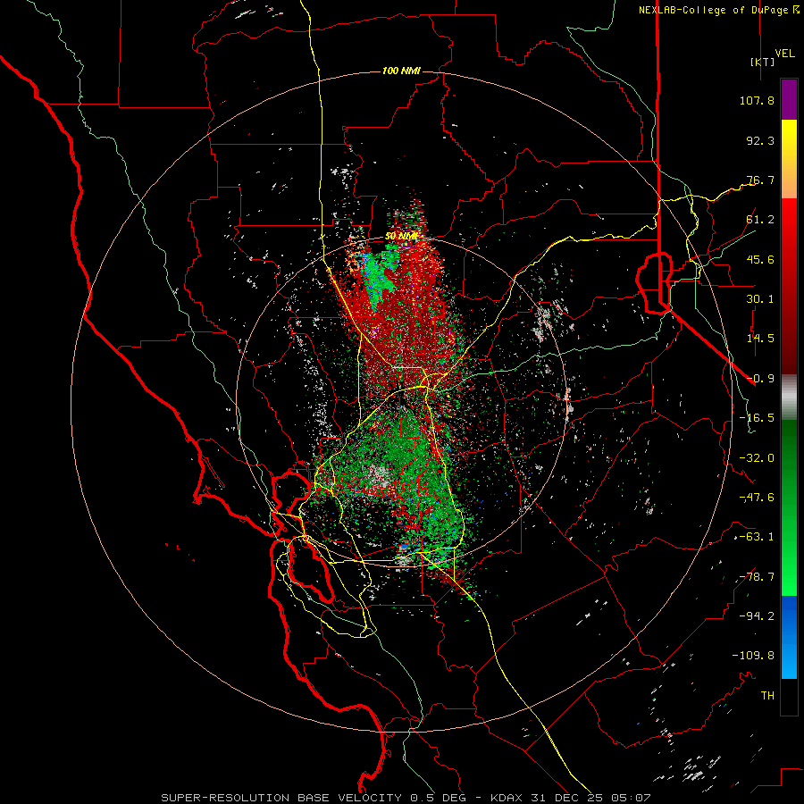Image resolution: width=804 pixels, height=804 pixels.
Task: Click the 50 NMI range ring label
Action: [401, 237]
